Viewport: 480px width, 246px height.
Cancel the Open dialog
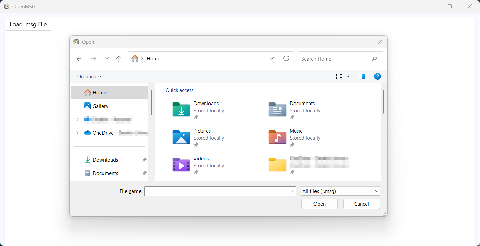click(361, 204)
